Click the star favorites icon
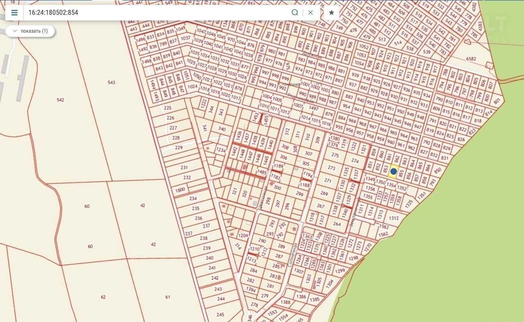 coord(332,13)
